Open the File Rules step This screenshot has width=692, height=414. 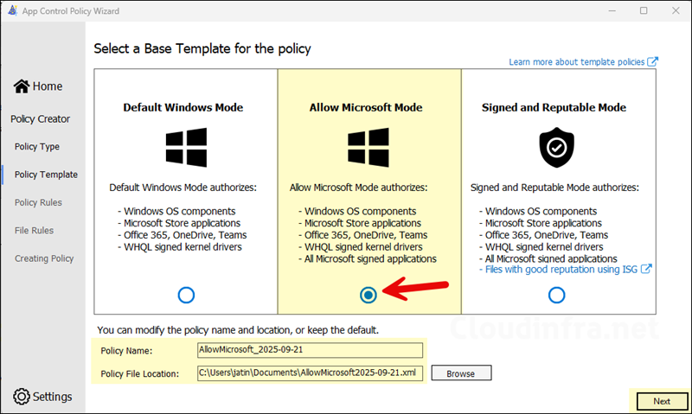pyautogui.click(x=34, y=230)
